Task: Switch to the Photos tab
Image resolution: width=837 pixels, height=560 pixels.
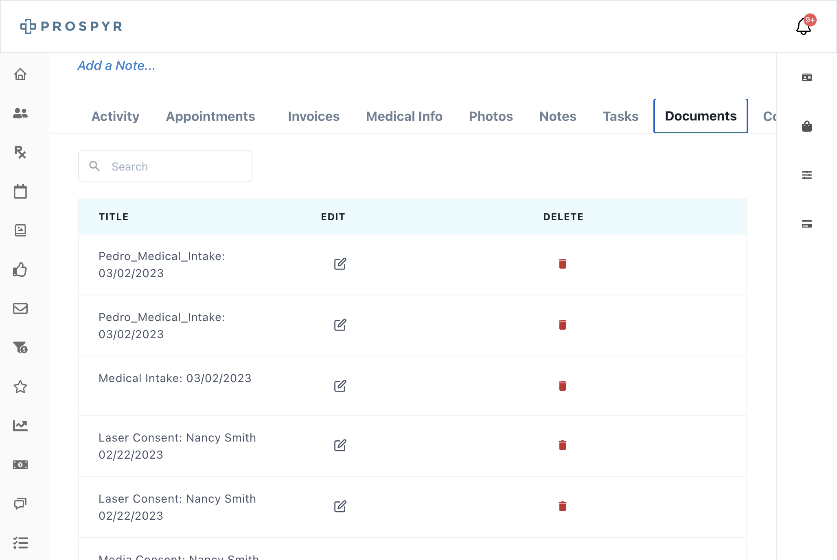Action: point(491,116)
